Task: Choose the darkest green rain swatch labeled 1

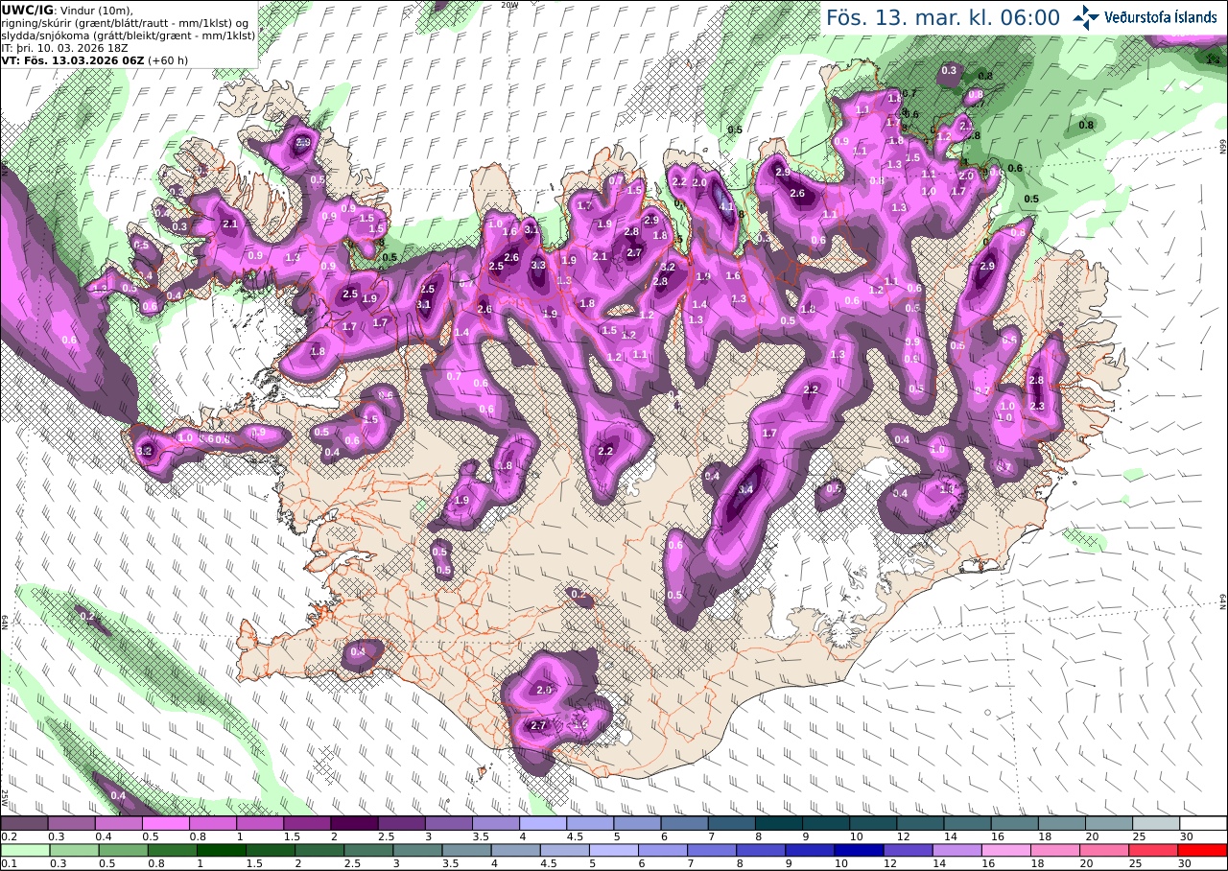Action: [x=221, y=850]
